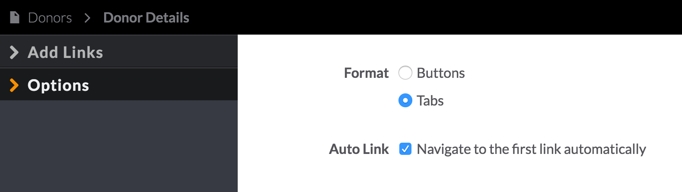
Task: Click the Auto Link field label
Action: (359, 149)
